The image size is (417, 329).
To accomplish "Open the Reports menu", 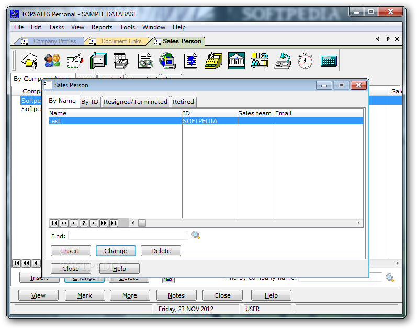I will point(102,27).
